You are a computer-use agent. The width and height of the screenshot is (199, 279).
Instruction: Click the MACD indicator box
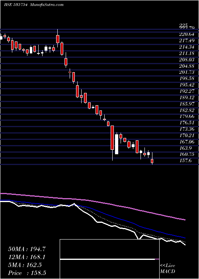click(109, 259)
